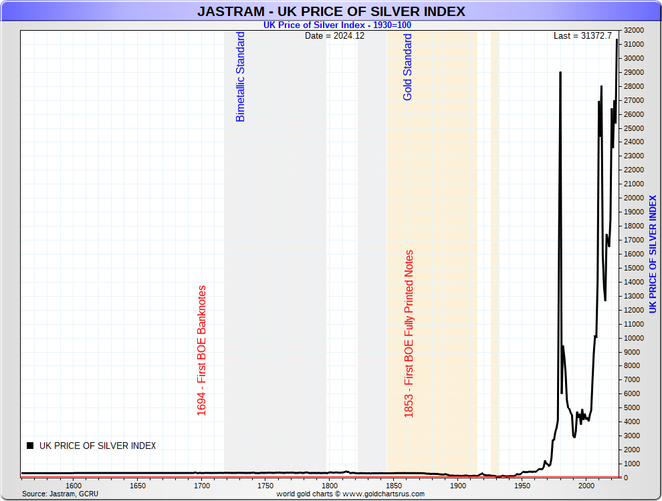Click the 1853 - First BOE Fully Printed Notes annotation
Viewport: 662px width, 501px height.
409,334
